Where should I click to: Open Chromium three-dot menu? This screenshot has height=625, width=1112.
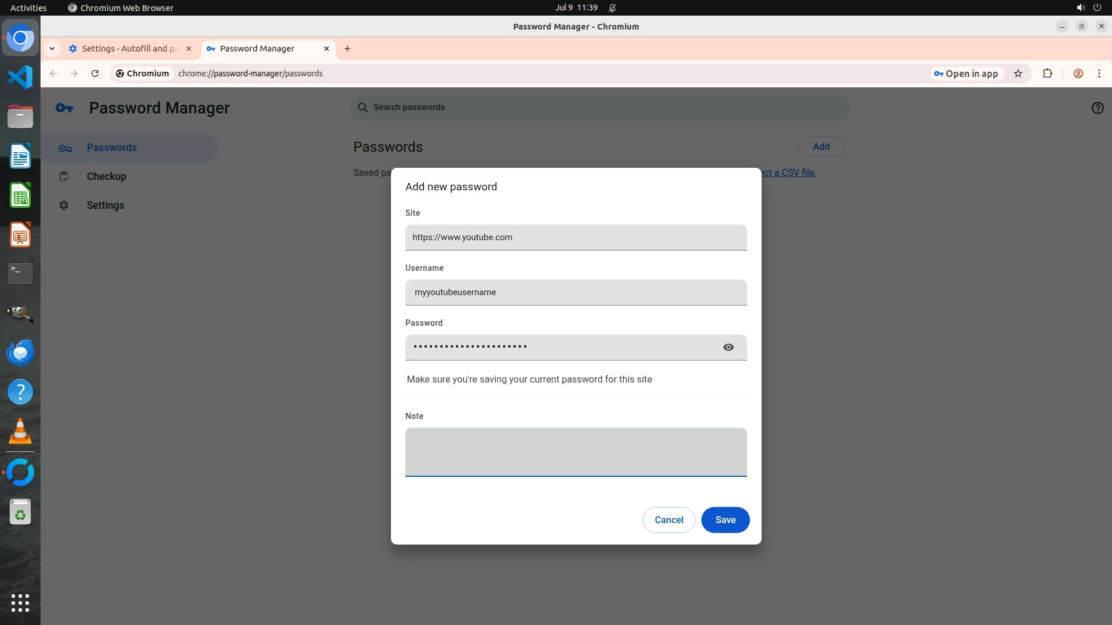tap(1099, 73)
